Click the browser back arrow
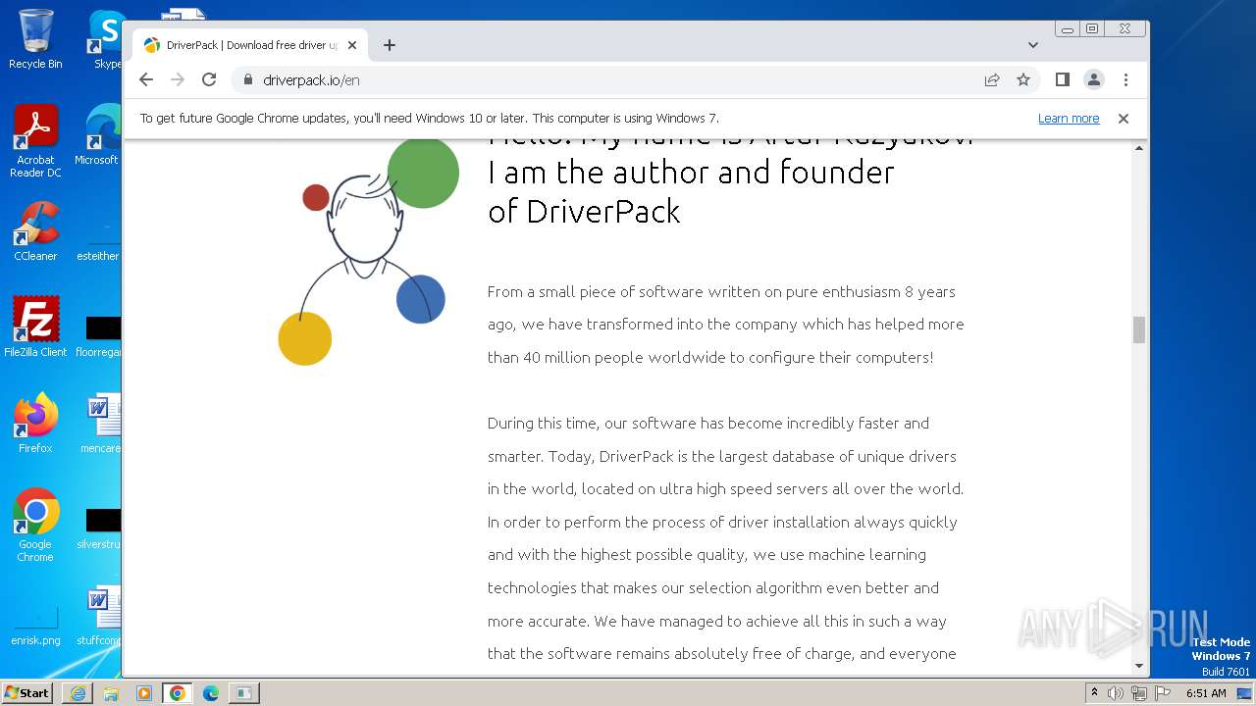Image resolution: width=1256 pixels, height=706 pixels. point(146,80)
